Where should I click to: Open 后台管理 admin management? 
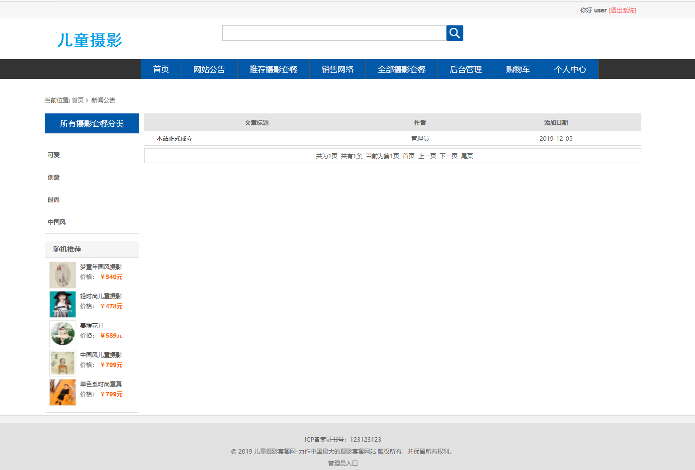(465, 69)
